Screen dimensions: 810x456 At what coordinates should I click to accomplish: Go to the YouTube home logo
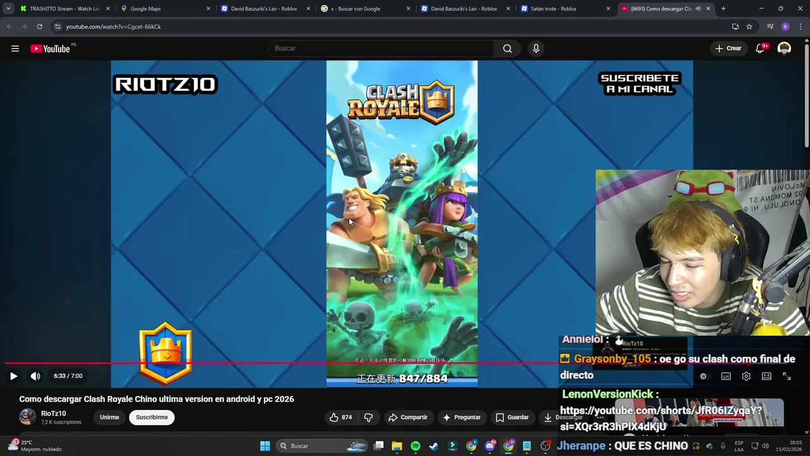50,49
